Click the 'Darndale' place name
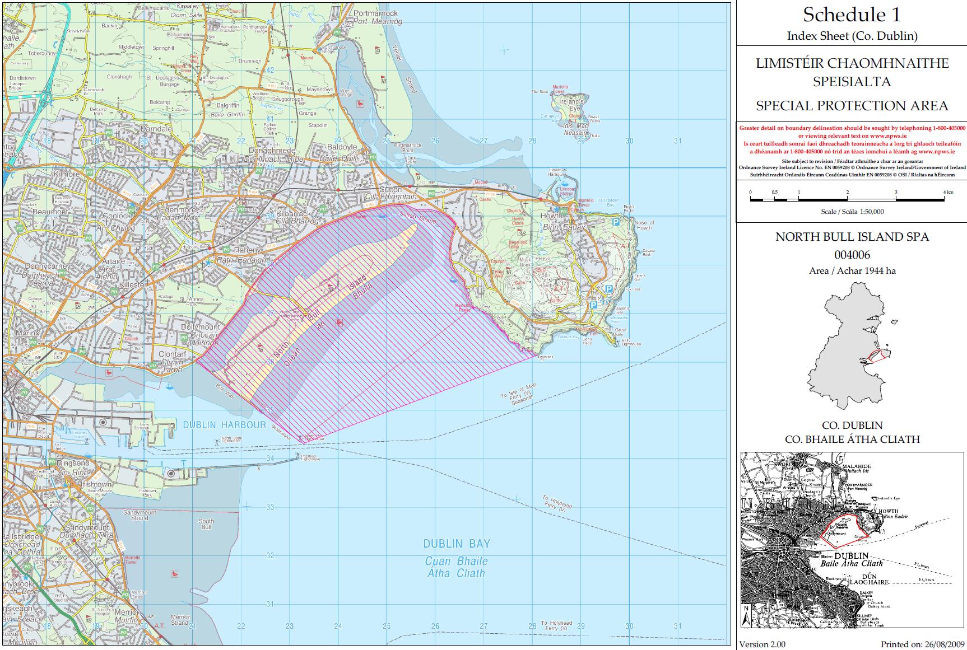This screenshot has width=967, height=650. coord(156,129)
